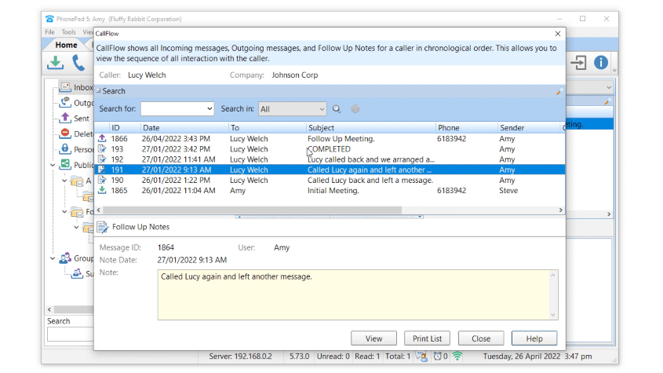Click the highlighted row 191

point(330,170)
